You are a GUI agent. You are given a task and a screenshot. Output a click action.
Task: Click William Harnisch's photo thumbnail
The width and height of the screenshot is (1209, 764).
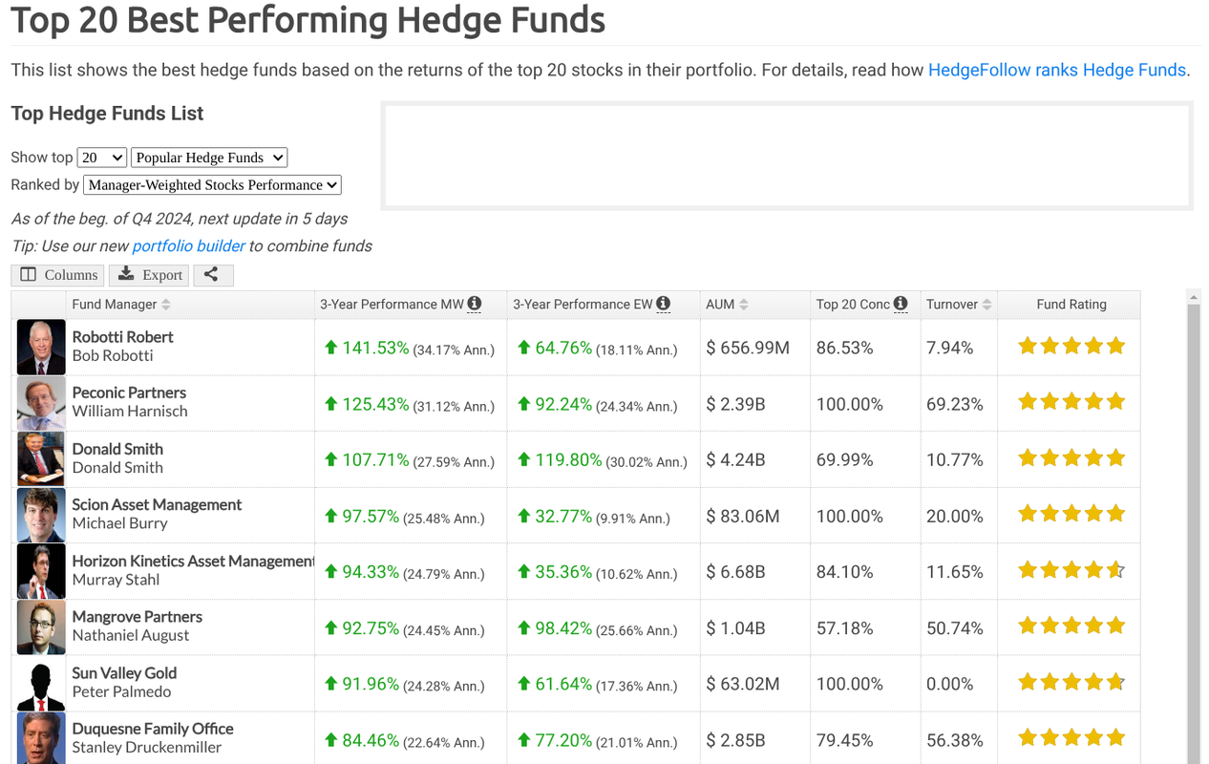point(41,403)
